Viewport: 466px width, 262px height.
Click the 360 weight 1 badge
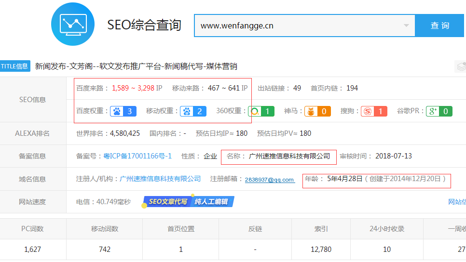261,111
